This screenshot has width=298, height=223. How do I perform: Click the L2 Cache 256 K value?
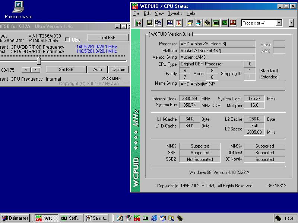pyautogui.click(x=254, y=119)
